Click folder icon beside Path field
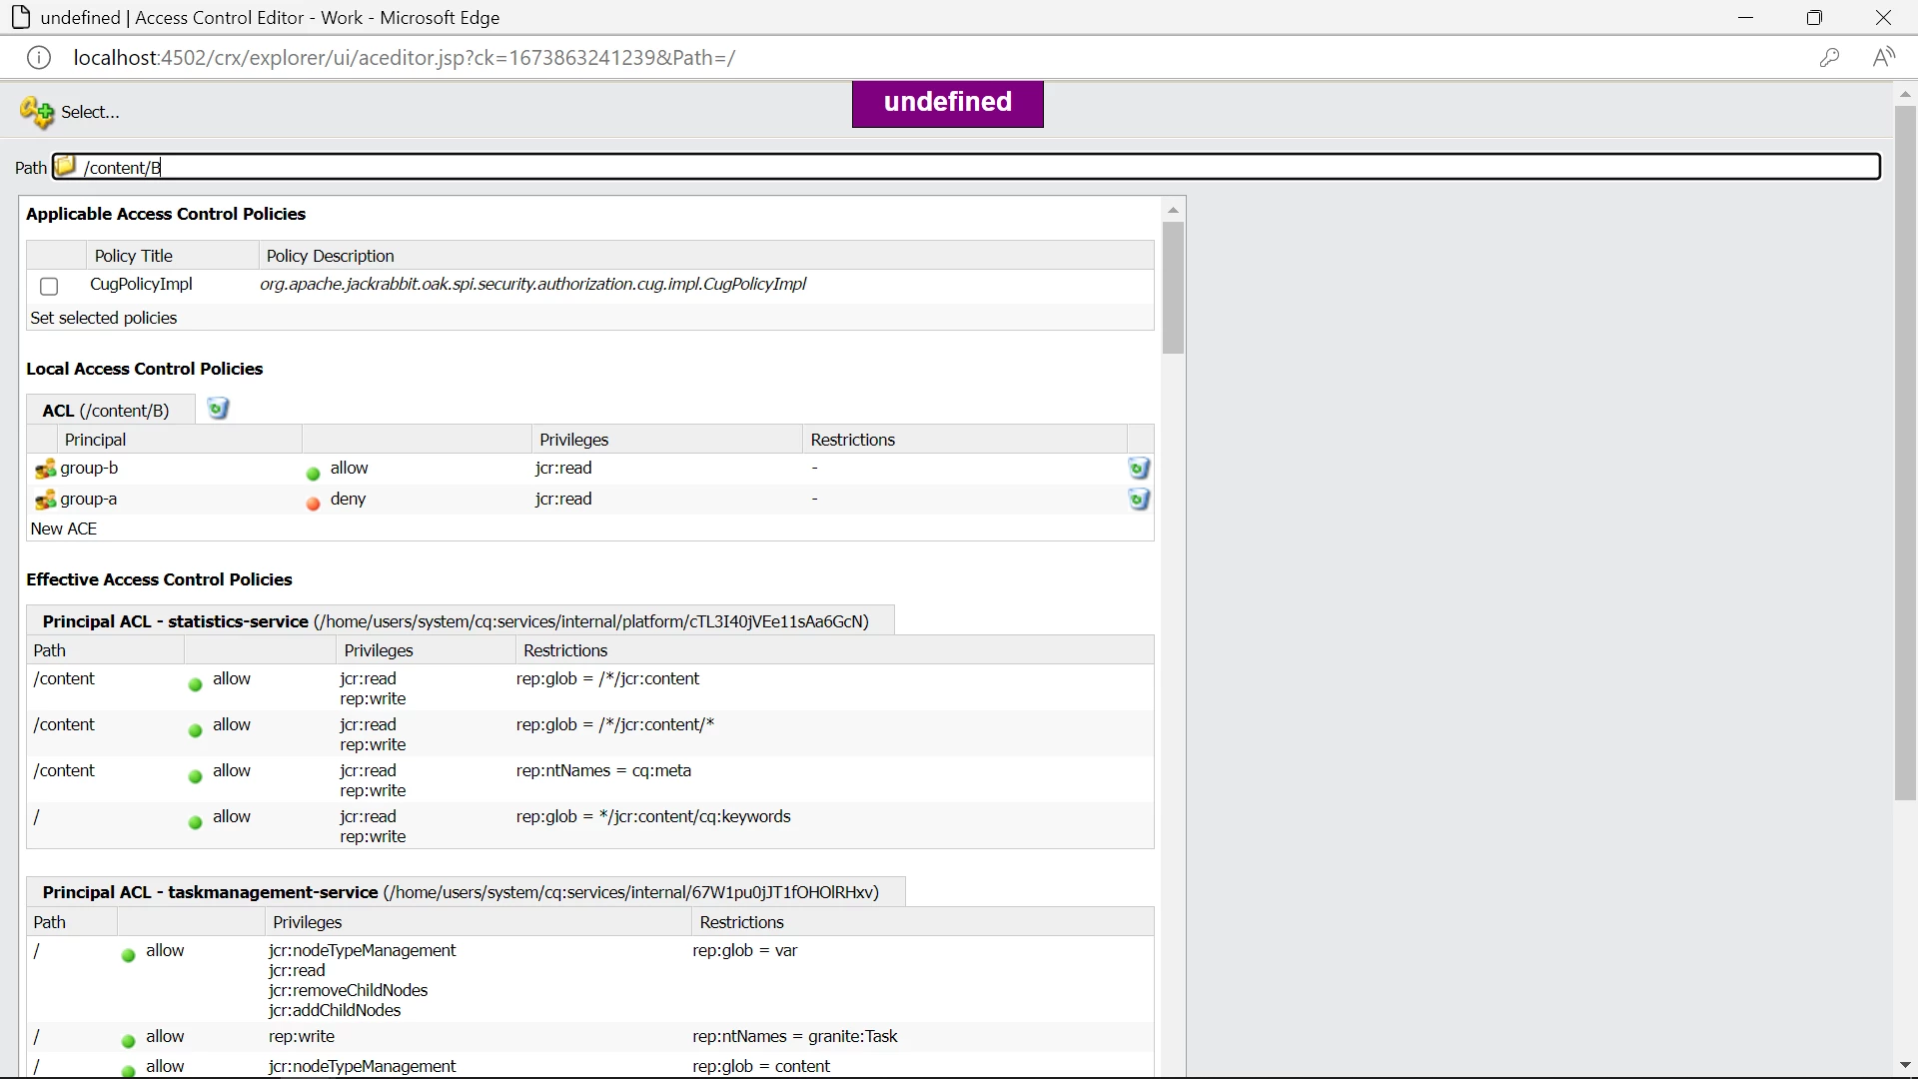 point(65,166)
